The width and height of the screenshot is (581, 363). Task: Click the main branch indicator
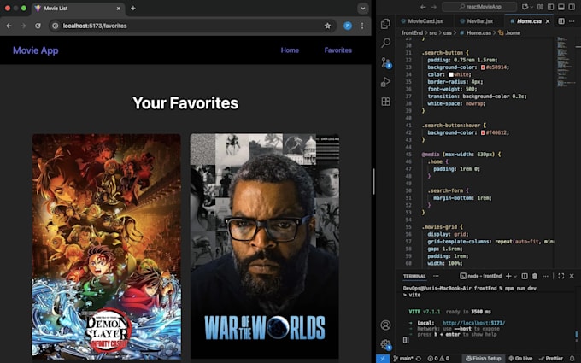click(x=402, y=359)
